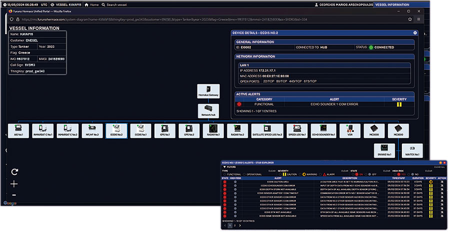Select the Network hub node

click(x=208, y=111)
